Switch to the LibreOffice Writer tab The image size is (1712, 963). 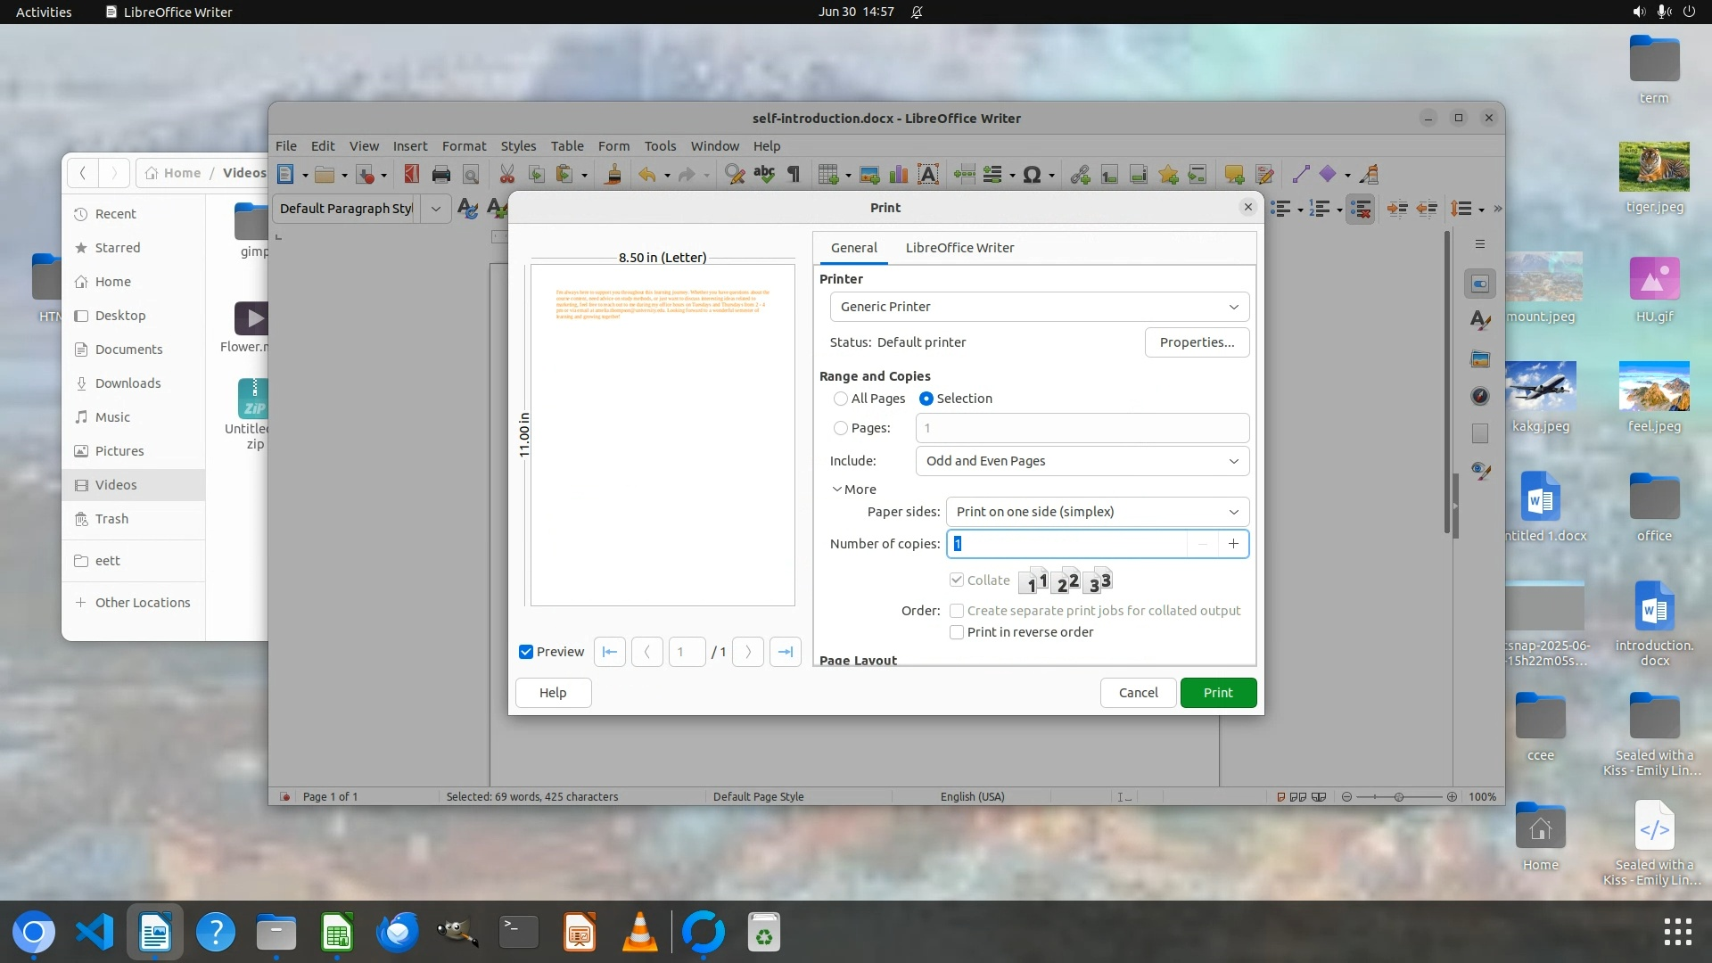(x=959, y=248)
